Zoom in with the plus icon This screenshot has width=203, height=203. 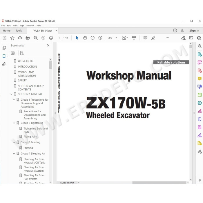click(100, 38)
